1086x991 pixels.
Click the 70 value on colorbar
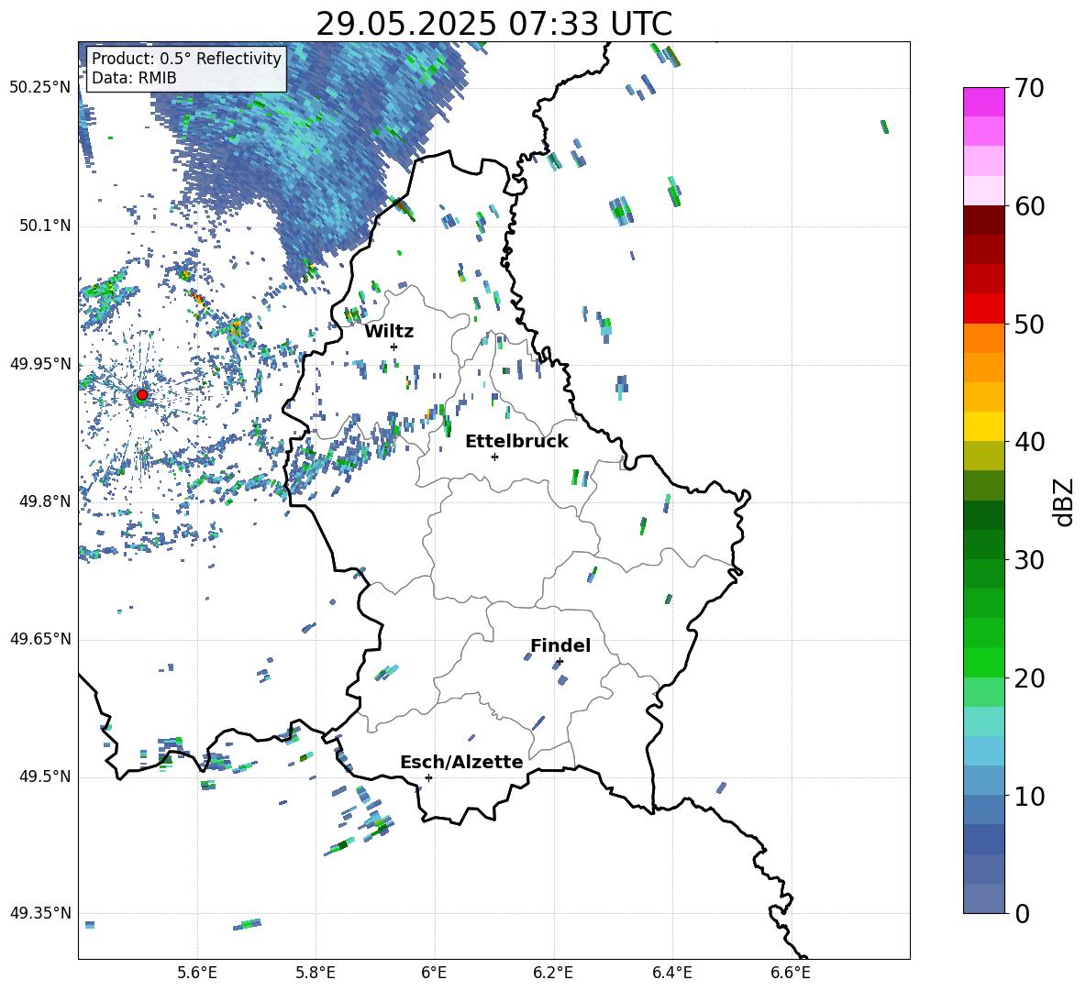(x=1028, y=89)
